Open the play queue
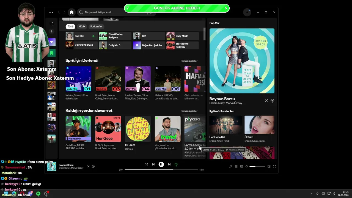 [x=236, y=166]
